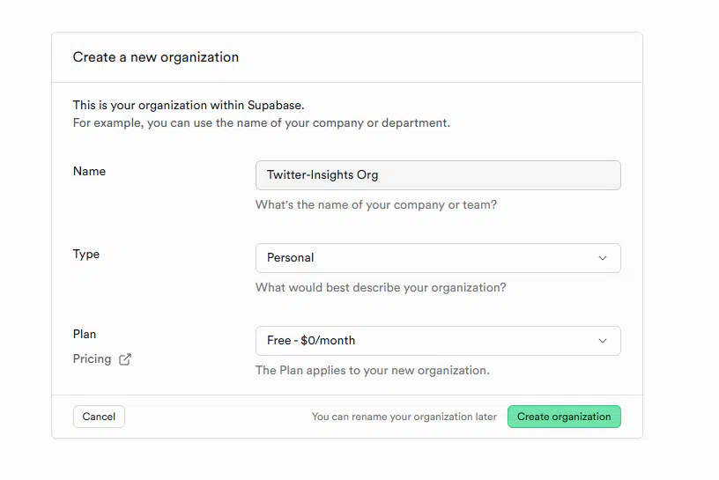Open the external-link icon beside Pricing

[x=125, y=359]
